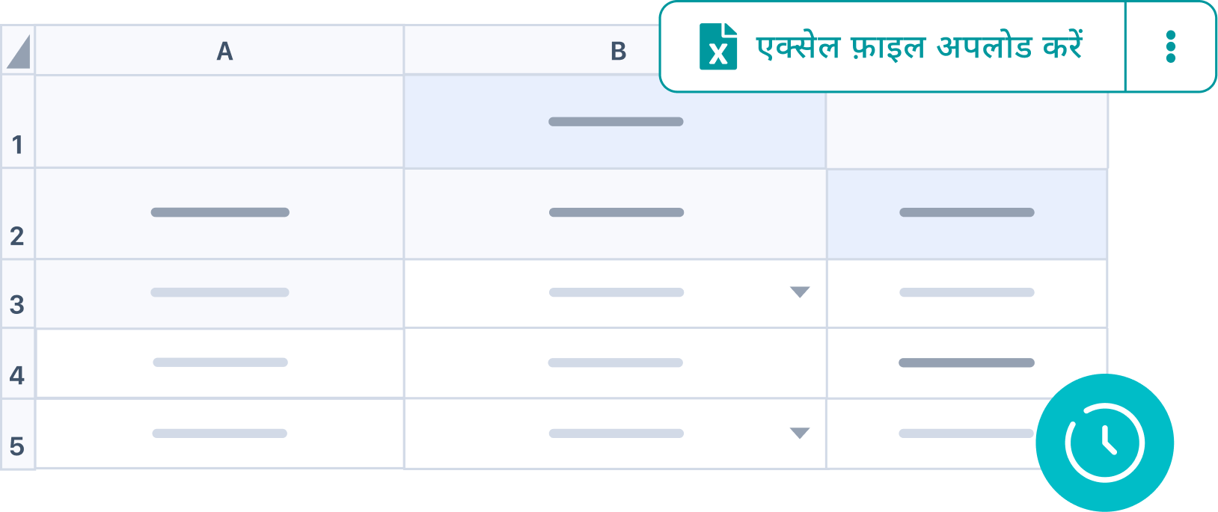The height and width of the screenshot is (512, 1218).
Task: Select row 1 header
Action: [17, 122]
